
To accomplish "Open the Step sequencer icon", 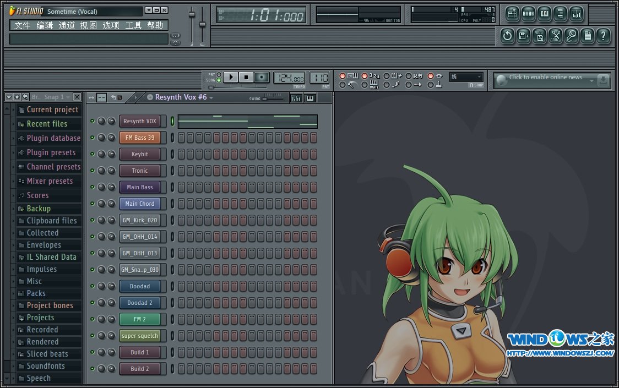I will 528,14.
